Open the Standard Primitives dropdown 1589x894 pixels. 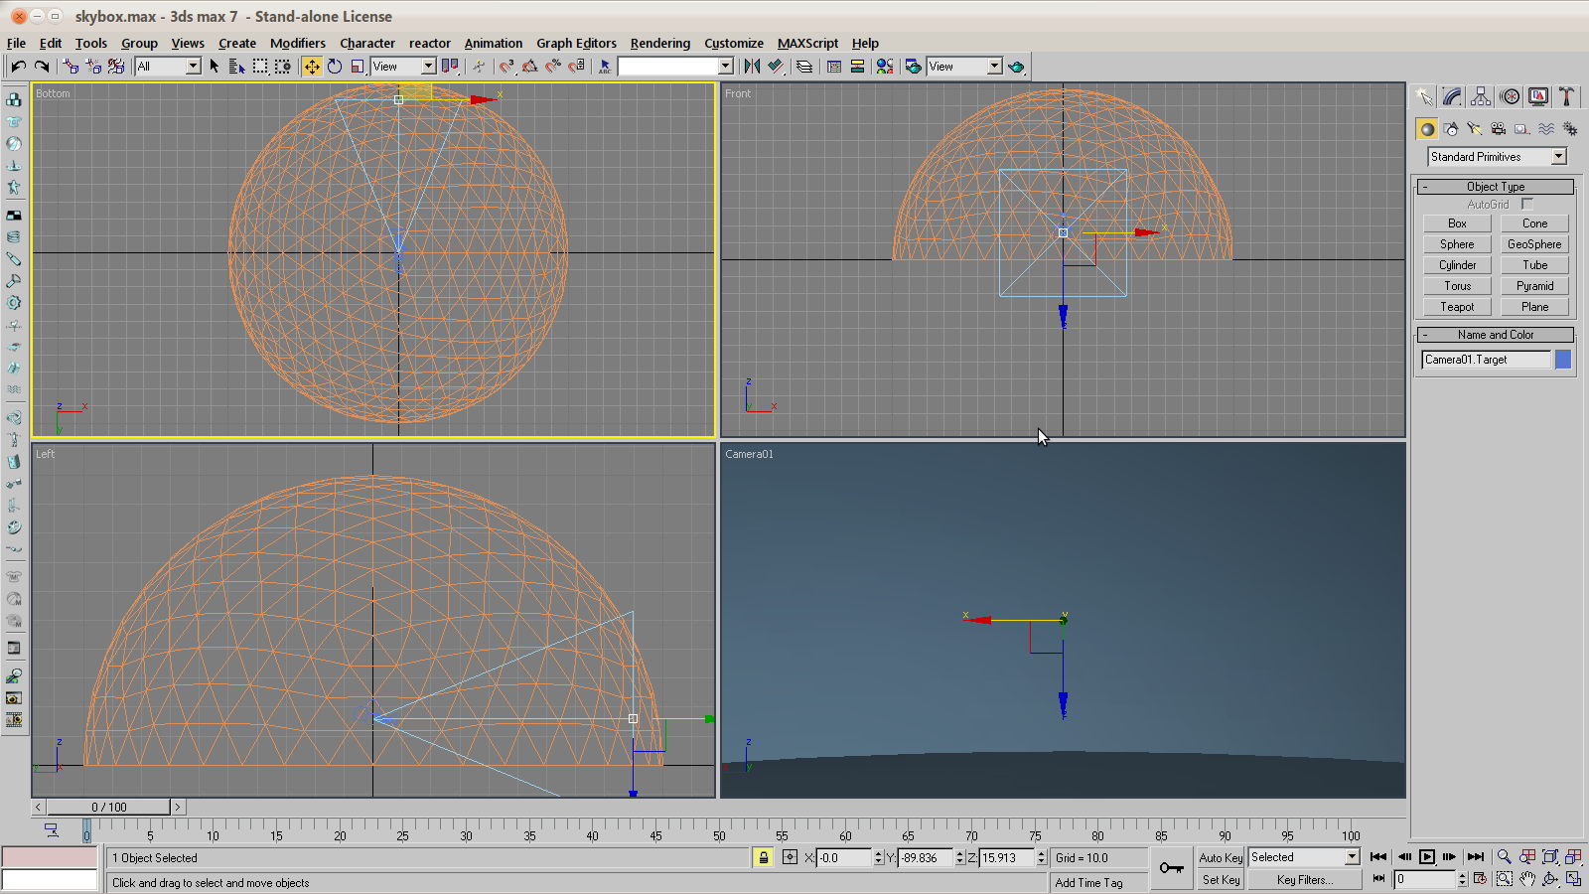(1497, 157)
